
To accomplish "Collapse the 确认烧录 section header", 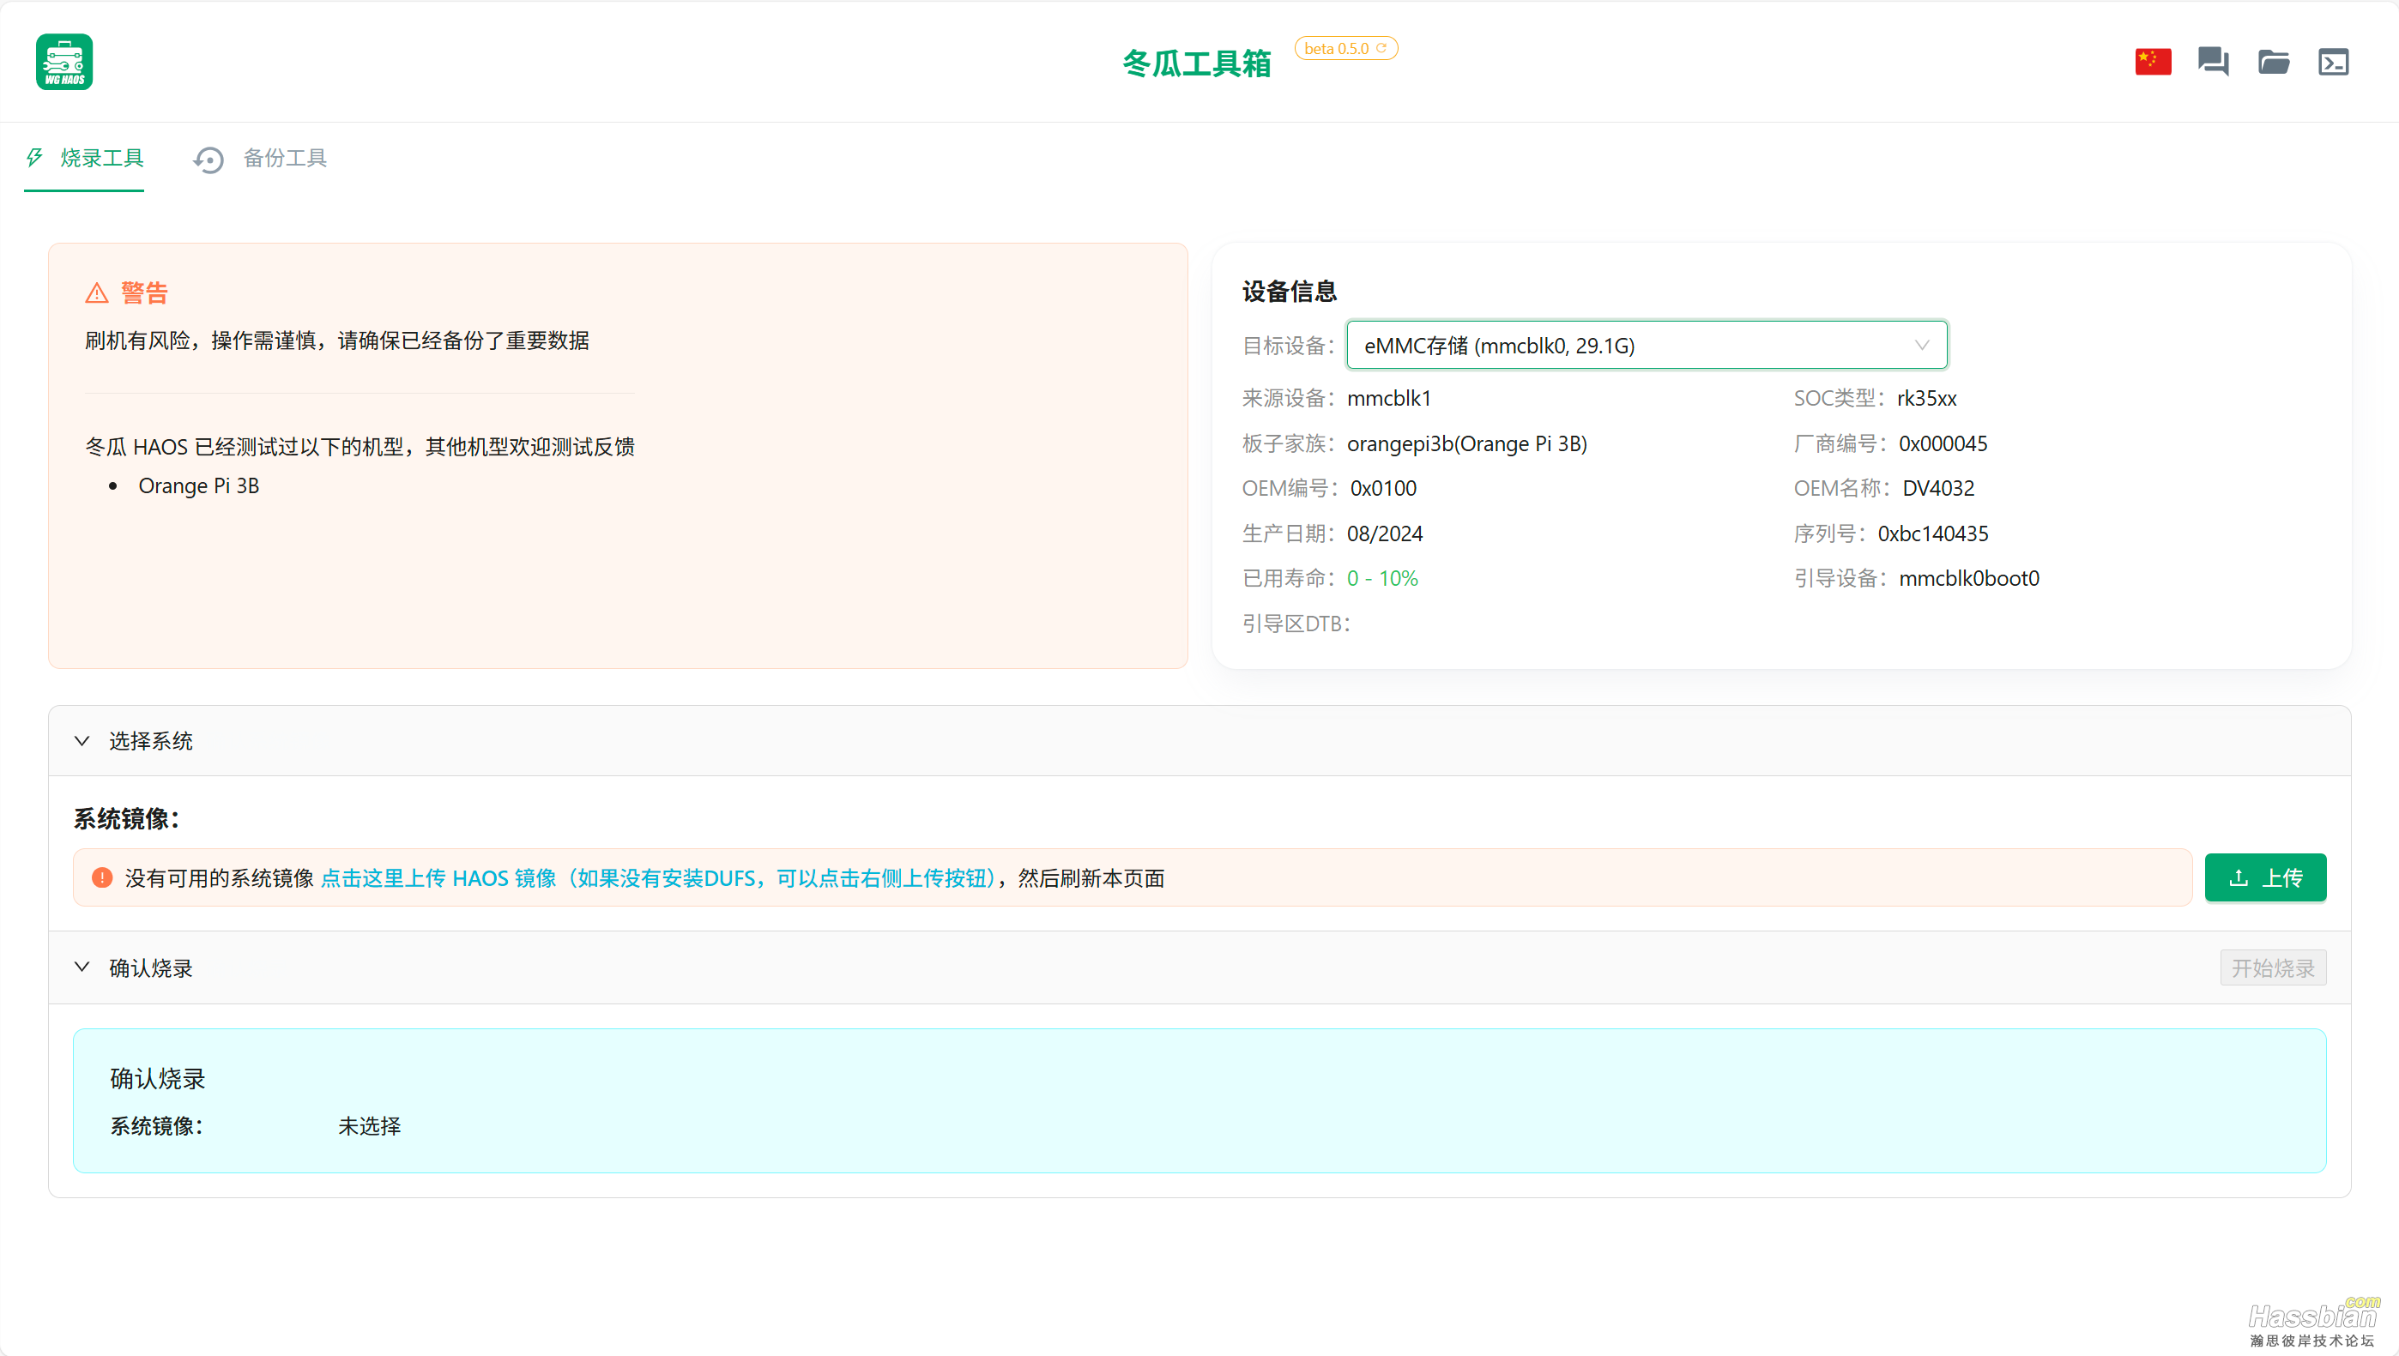I will point(1199,967).
